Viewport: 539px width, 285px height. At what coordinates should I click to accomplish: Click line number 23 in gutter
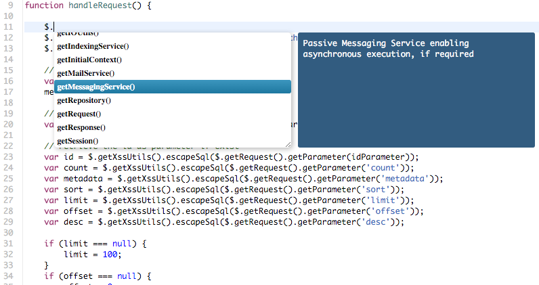8,157
